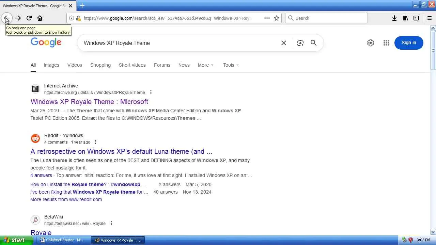Open the Windows start menu
The height and width of the screenshot is (245, 436).
(16, 240)
